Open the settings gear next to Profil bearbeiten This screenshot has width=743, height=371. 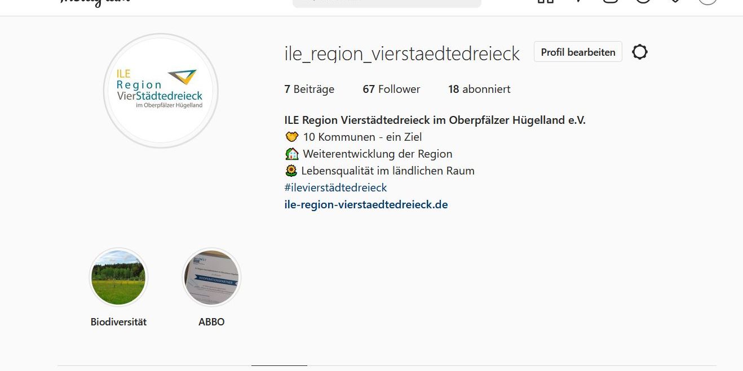[x=639, y=52]
